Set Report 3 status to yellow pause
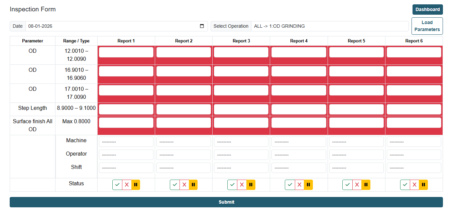466x218 pixels. coord(251,185)
